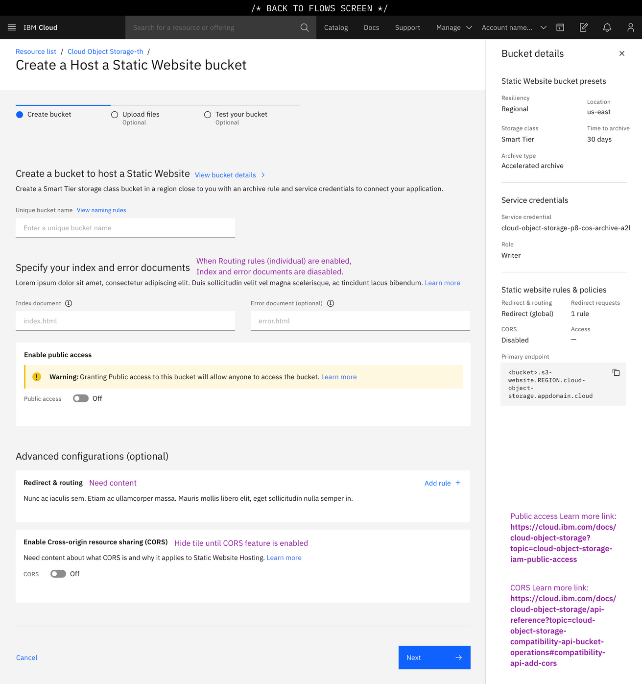Image resolution: width=642 pixels, height=684 pixels.
Task: Click plus icon beside Add rule
Action: point(458,483)
